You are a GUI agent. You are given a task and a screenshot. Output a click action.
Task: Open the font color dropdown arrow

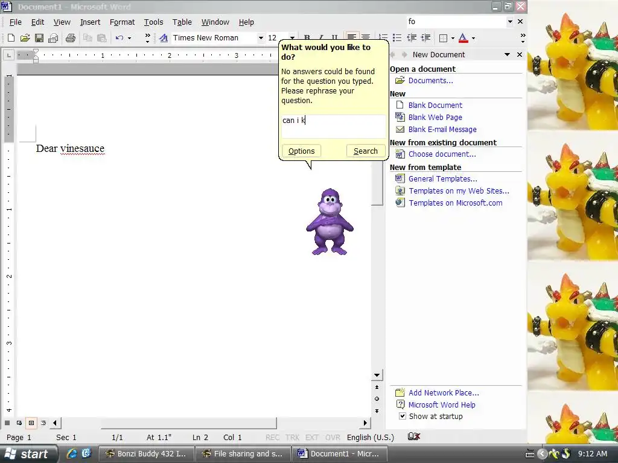coord(473,38)
